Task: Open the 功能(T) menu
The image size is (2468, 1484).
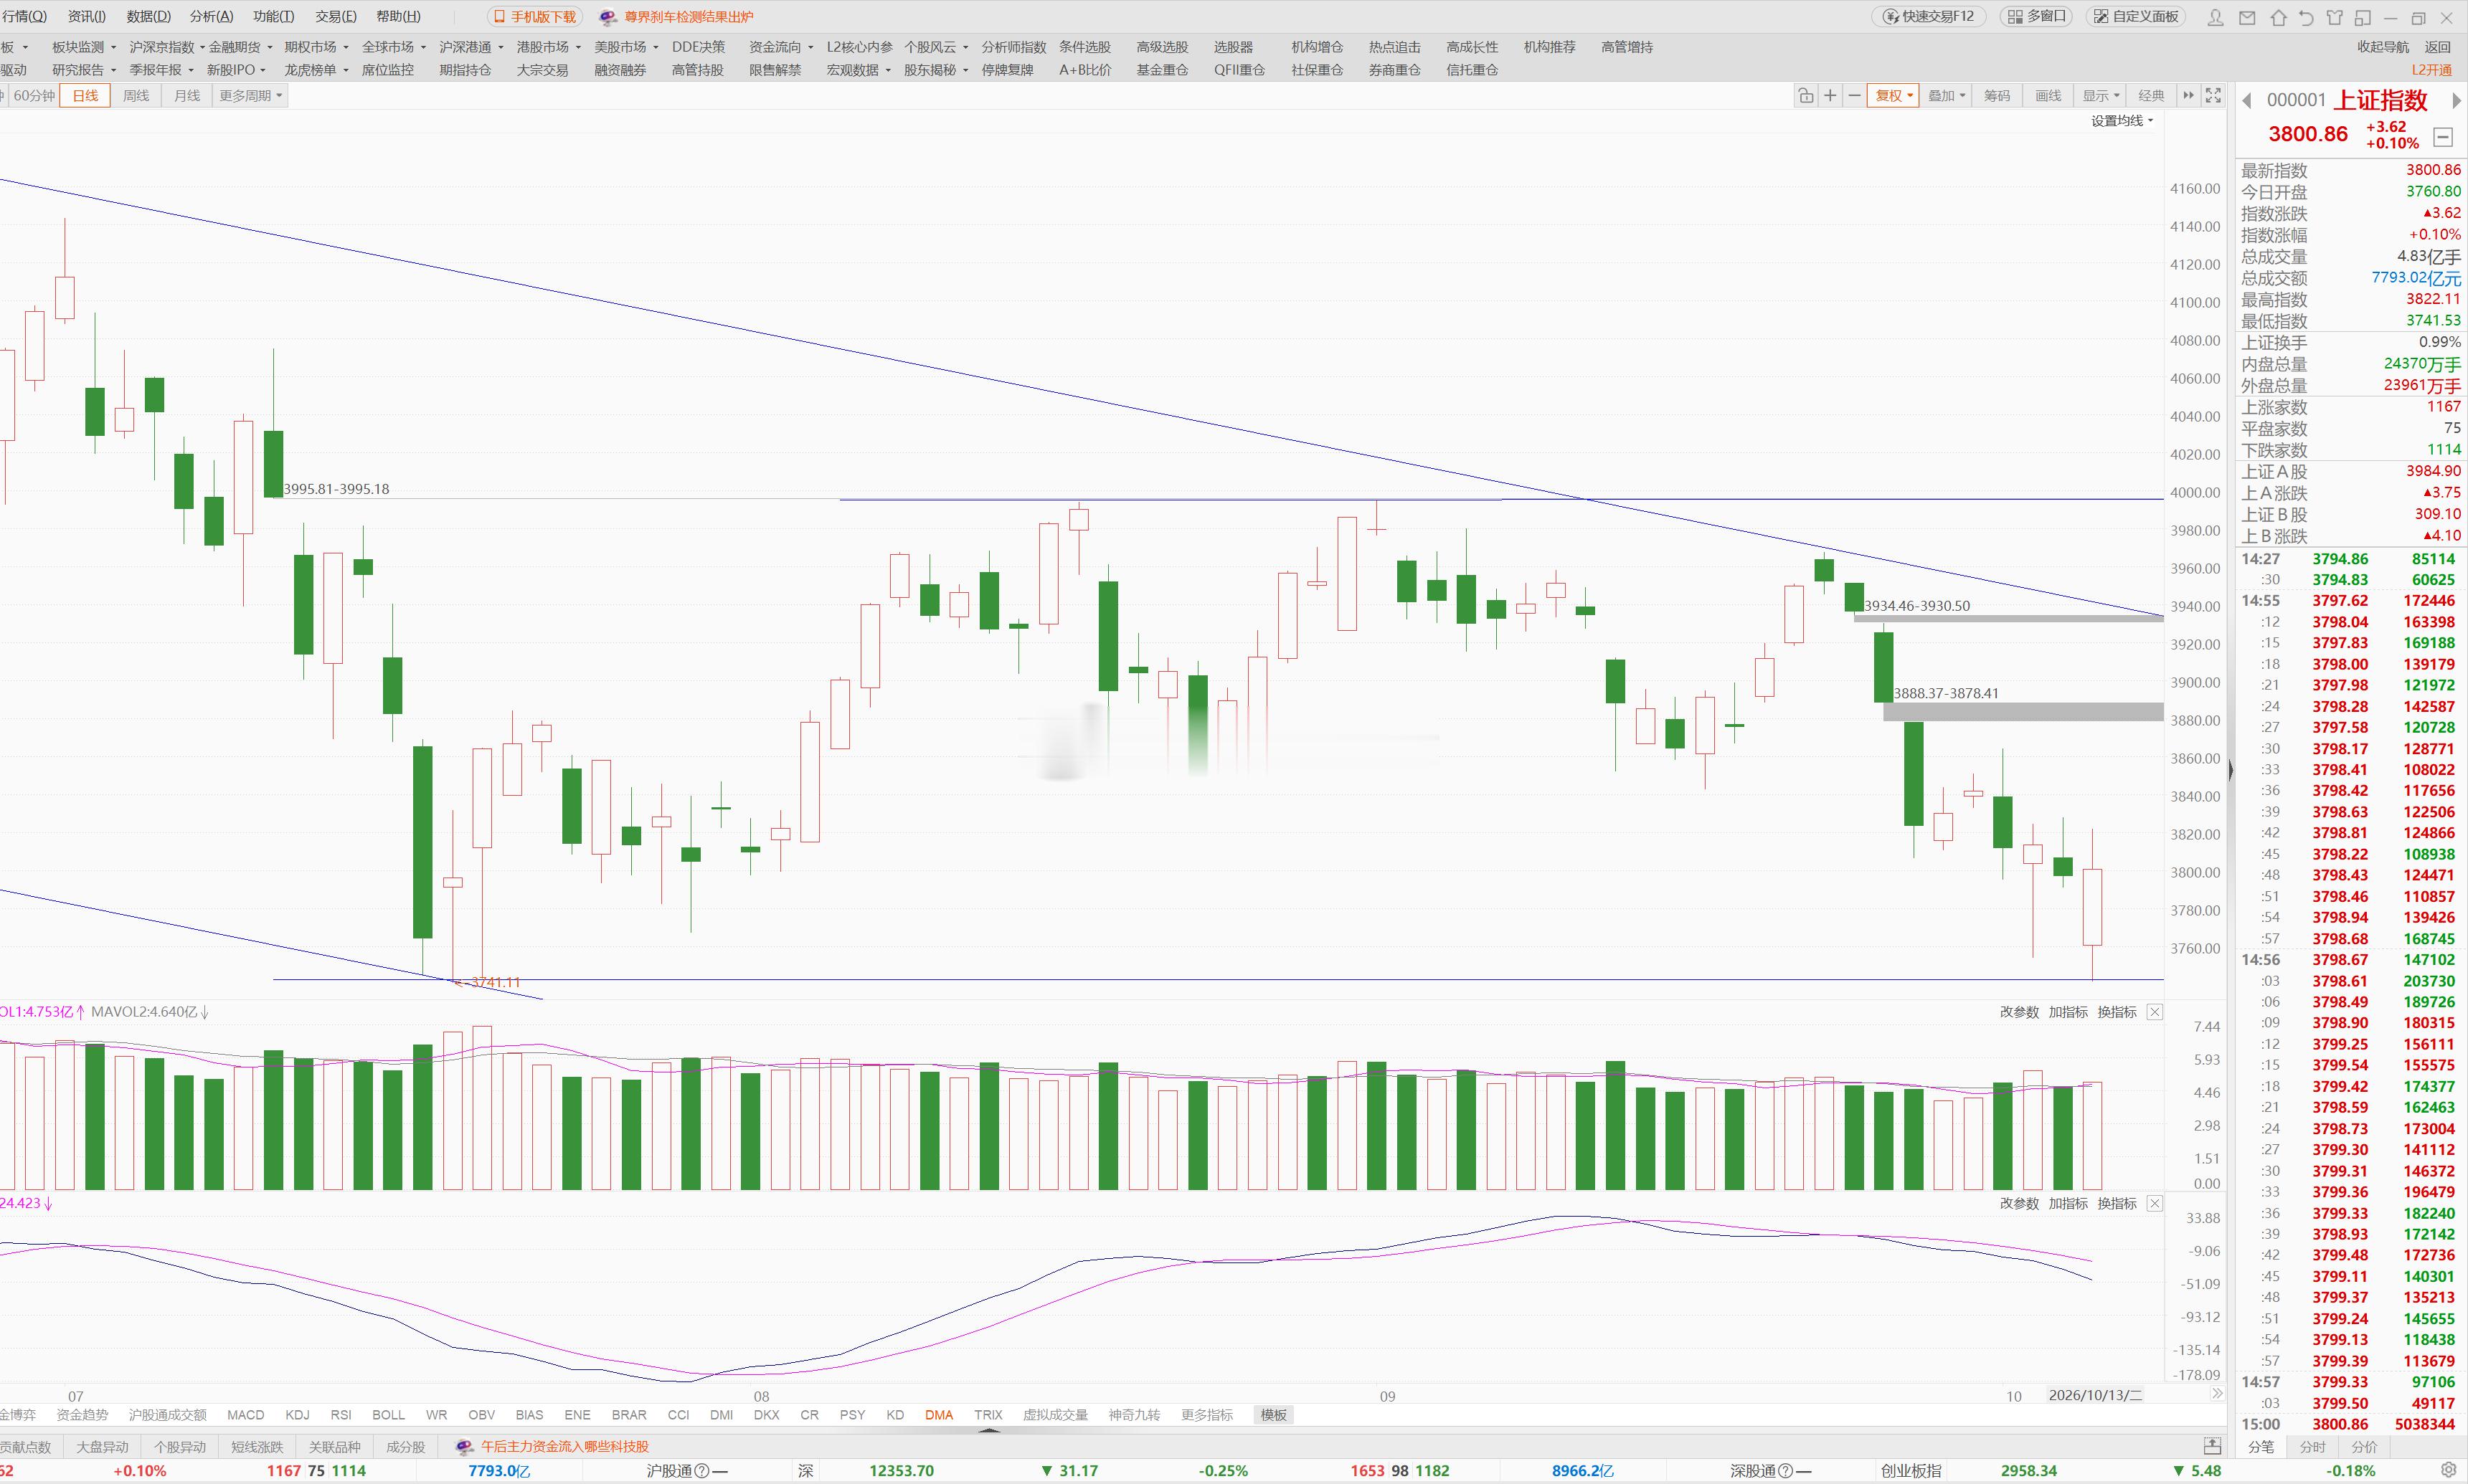Action: 273,17
